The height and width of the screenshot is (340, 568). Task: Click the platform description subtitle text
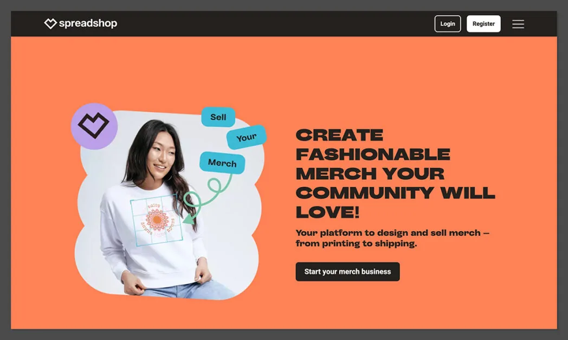tap(392, 238)
